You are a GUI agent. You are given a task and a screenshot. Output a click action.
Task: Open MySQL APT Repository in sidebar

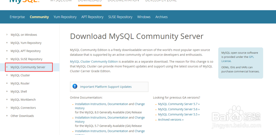25,51
